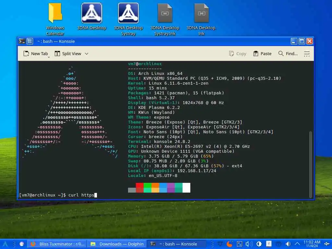The height and width of the screenshot is (249, 332).
Task: Select the 3DNA Desktop Systray icon
Action: tap(128, 19)
